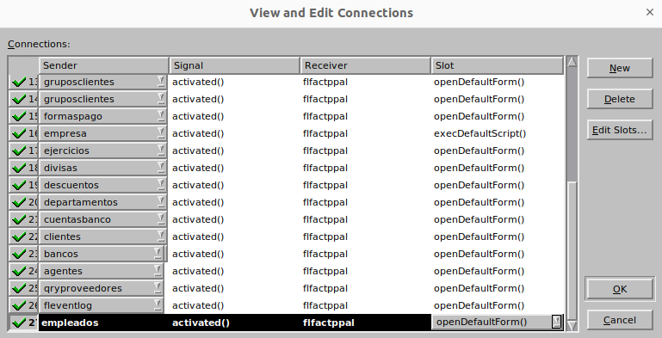Click the Slot column header
The image size is (662, 338).
[498, 65]
